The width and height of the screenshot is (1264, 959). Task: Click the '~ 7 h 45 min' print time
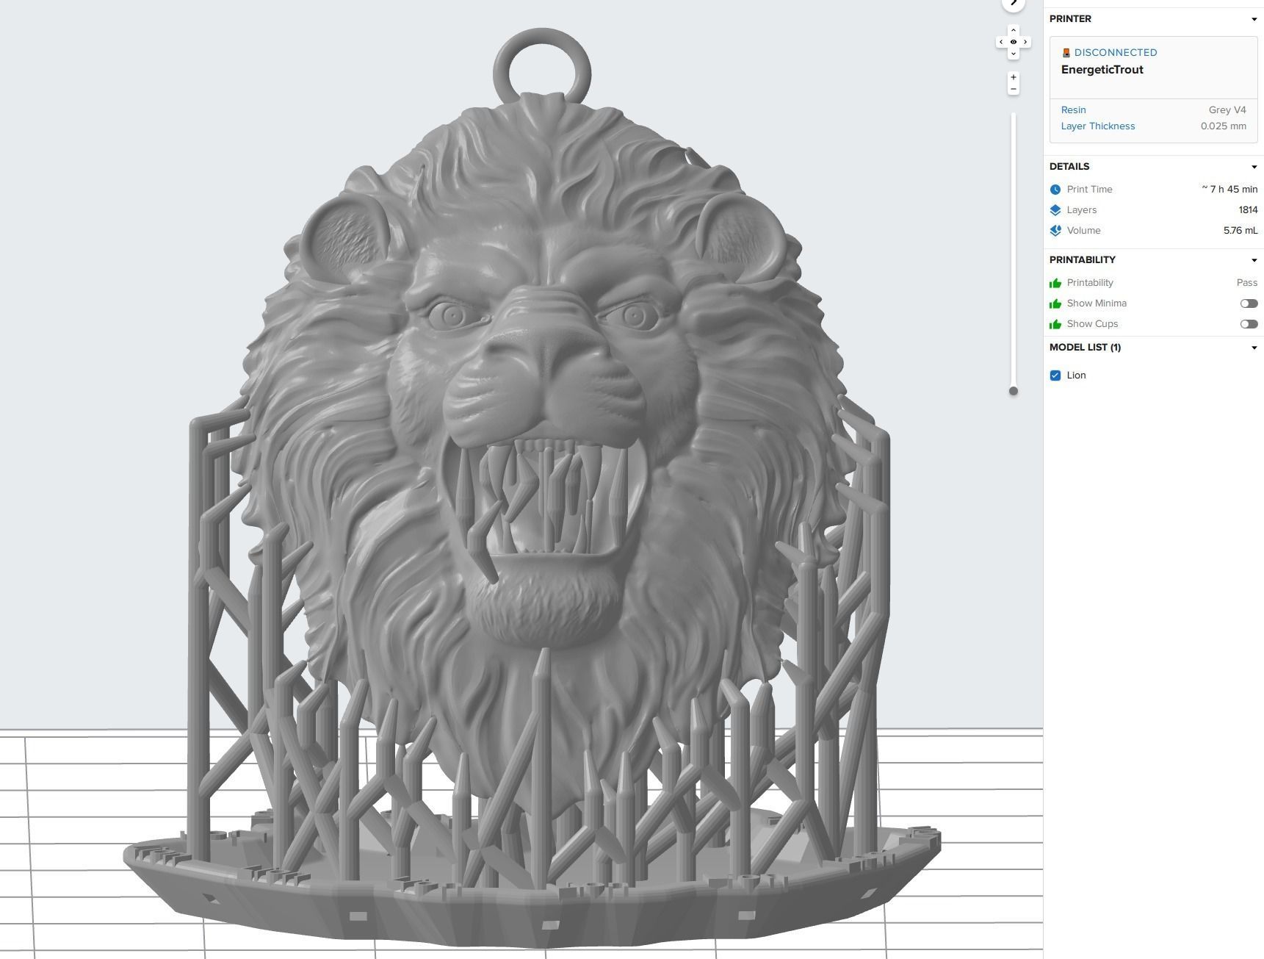pyautogui.click(x=1229, y=190)
